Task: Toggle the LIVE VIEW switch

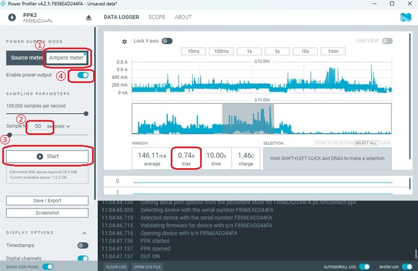Action: click(x=388, y=41)
